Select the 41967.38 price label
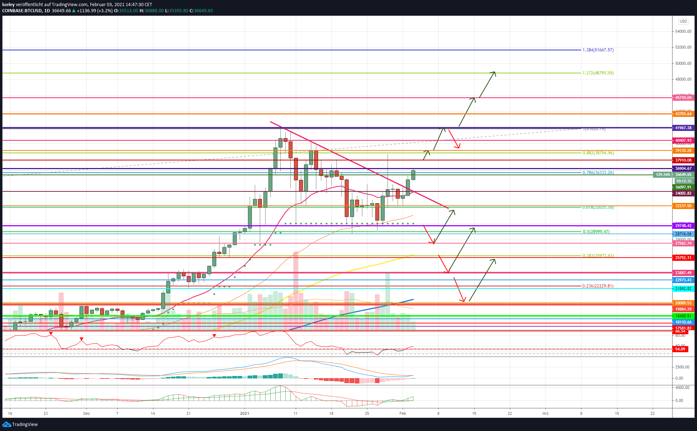The height and width of the screenshot is (431, 697). (683, 128)
